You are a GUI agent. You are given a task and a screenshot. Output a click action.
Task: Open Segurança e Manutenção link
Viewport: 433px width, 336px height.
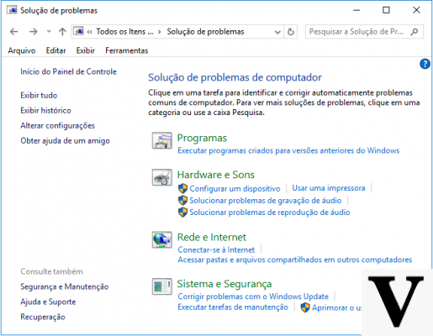(x=65, y=286)
